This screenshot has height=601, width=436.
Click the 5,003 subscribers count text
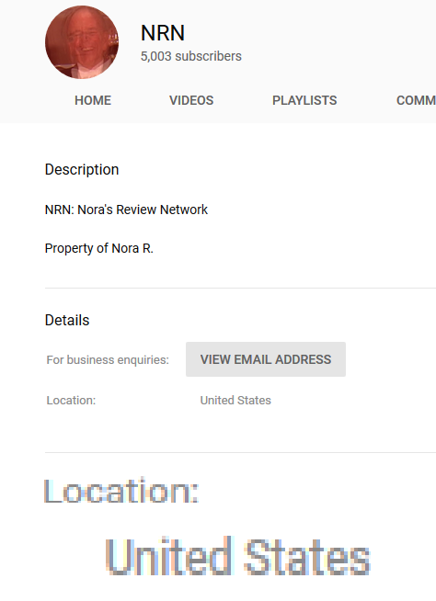191,56
